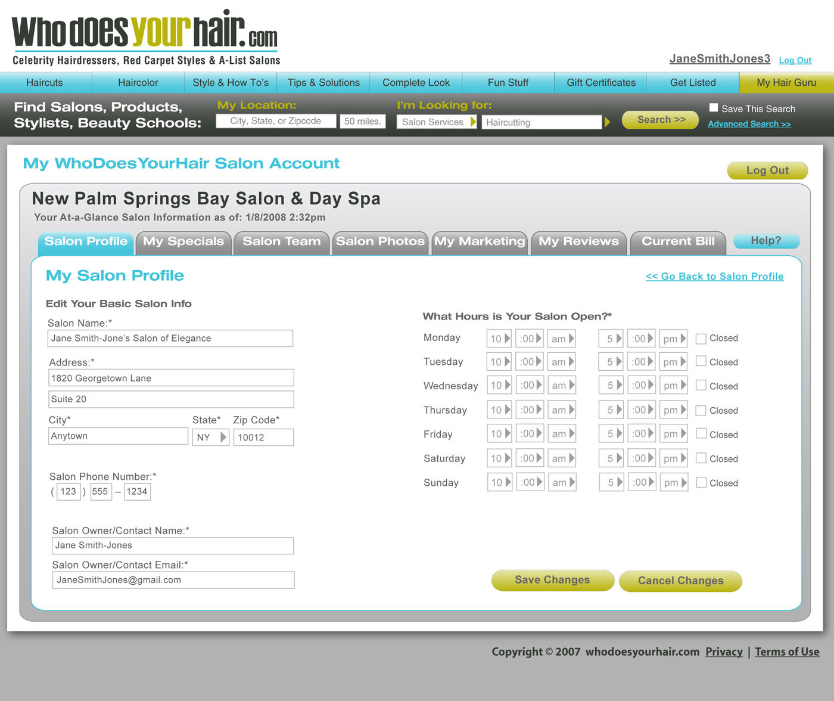
Task: Click phone area code 123 field
Action: (69, 492)
